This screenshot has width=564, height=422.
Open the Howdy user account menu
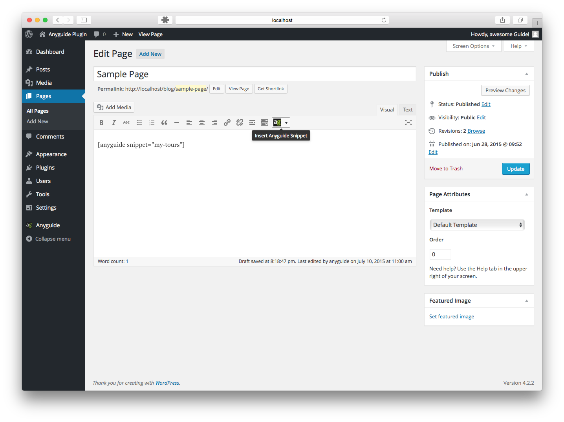(505, 34)
